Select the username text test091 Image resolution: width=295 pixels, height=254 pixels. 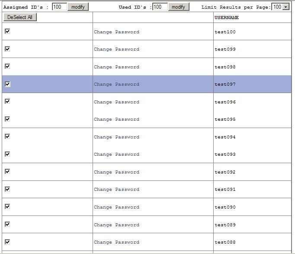click(225, 189)
